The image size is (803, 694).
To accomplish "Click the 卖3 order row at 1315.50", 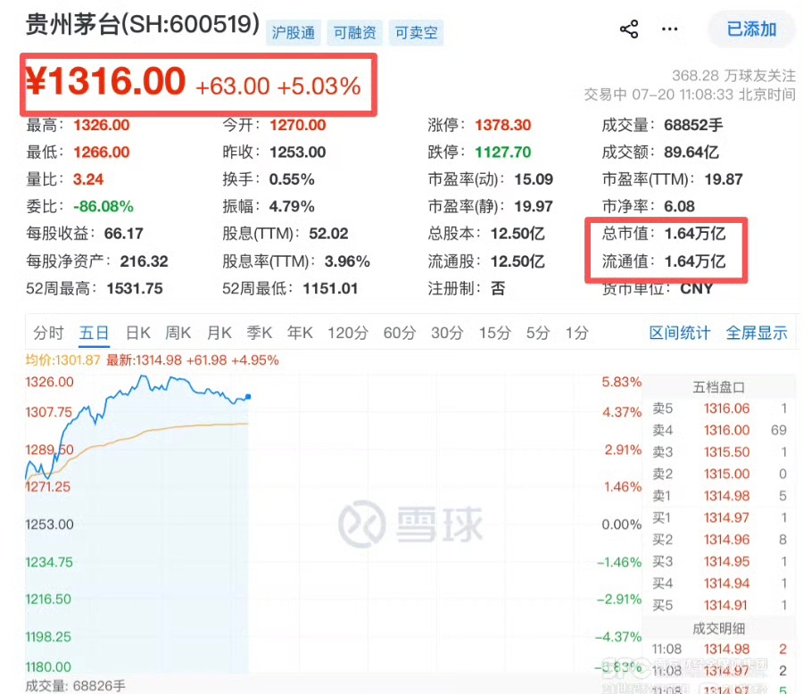I will click(x=719, y=452).
